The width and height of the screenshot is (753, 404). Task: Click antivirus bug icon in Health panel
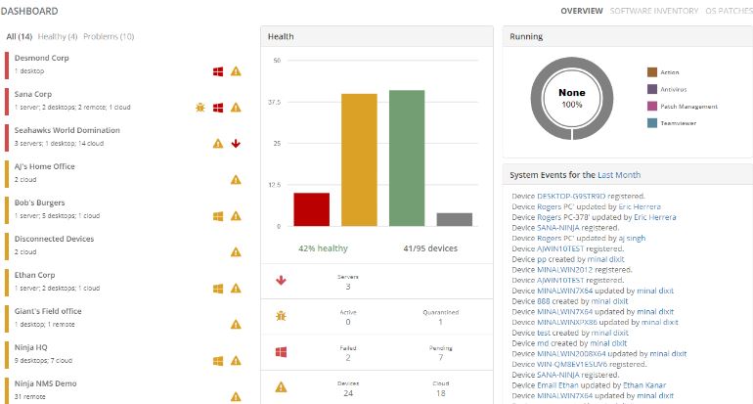[281, 316]
